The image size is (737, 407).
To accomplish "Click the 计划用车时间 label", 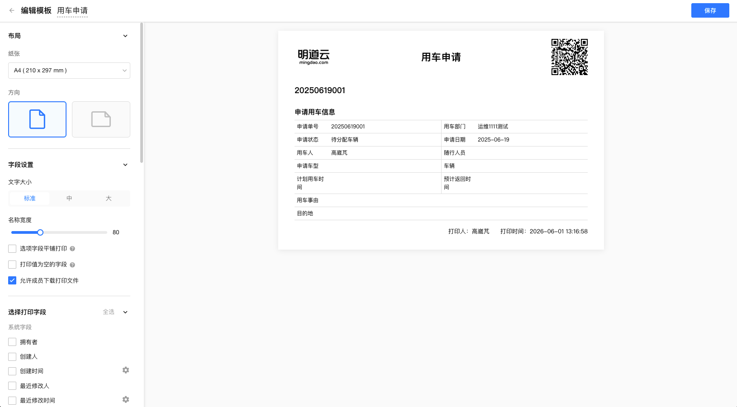I will pyautogui.click(x=310, y=183).
